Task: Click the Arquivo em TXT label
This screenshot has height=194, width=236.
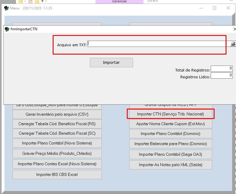Action: (72, 45)
